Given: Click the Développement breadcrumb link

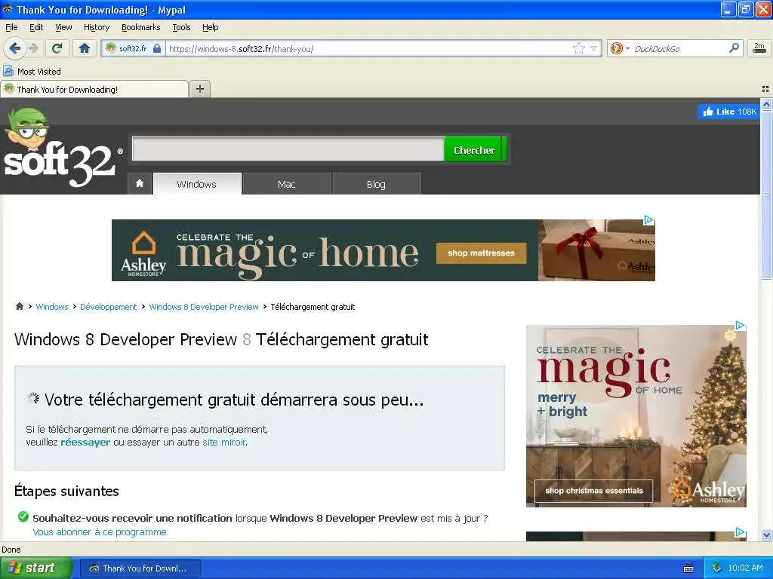Looking at the screenshot, I should point(108,307).
